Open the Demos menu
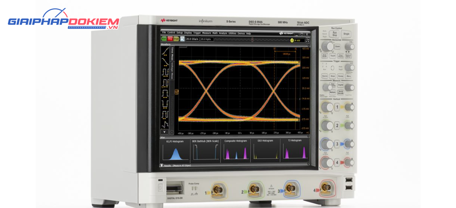 click(x=241, y=33)
